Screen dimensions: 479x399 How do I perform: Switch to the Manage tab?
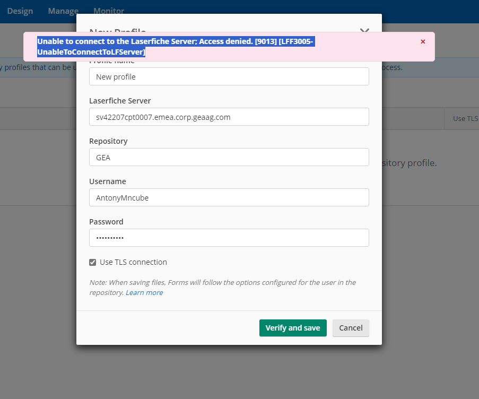coord(63,11)
